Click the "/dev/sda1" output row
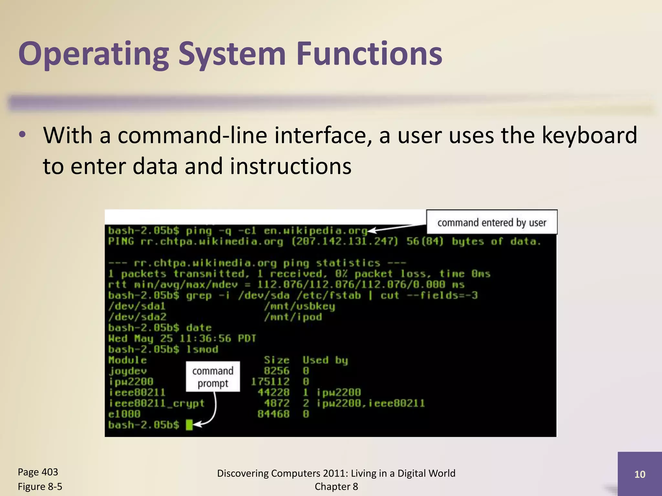662x496 pixels. (x=222, y=306)
